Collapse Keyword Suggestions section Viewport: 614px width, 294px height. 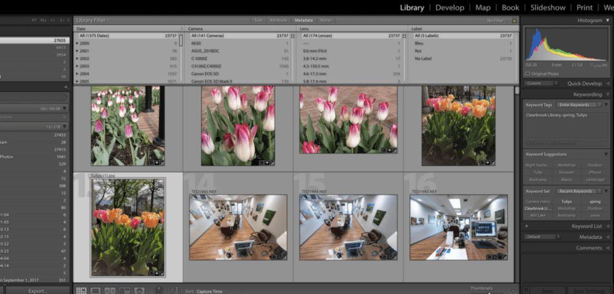point(607,154)
